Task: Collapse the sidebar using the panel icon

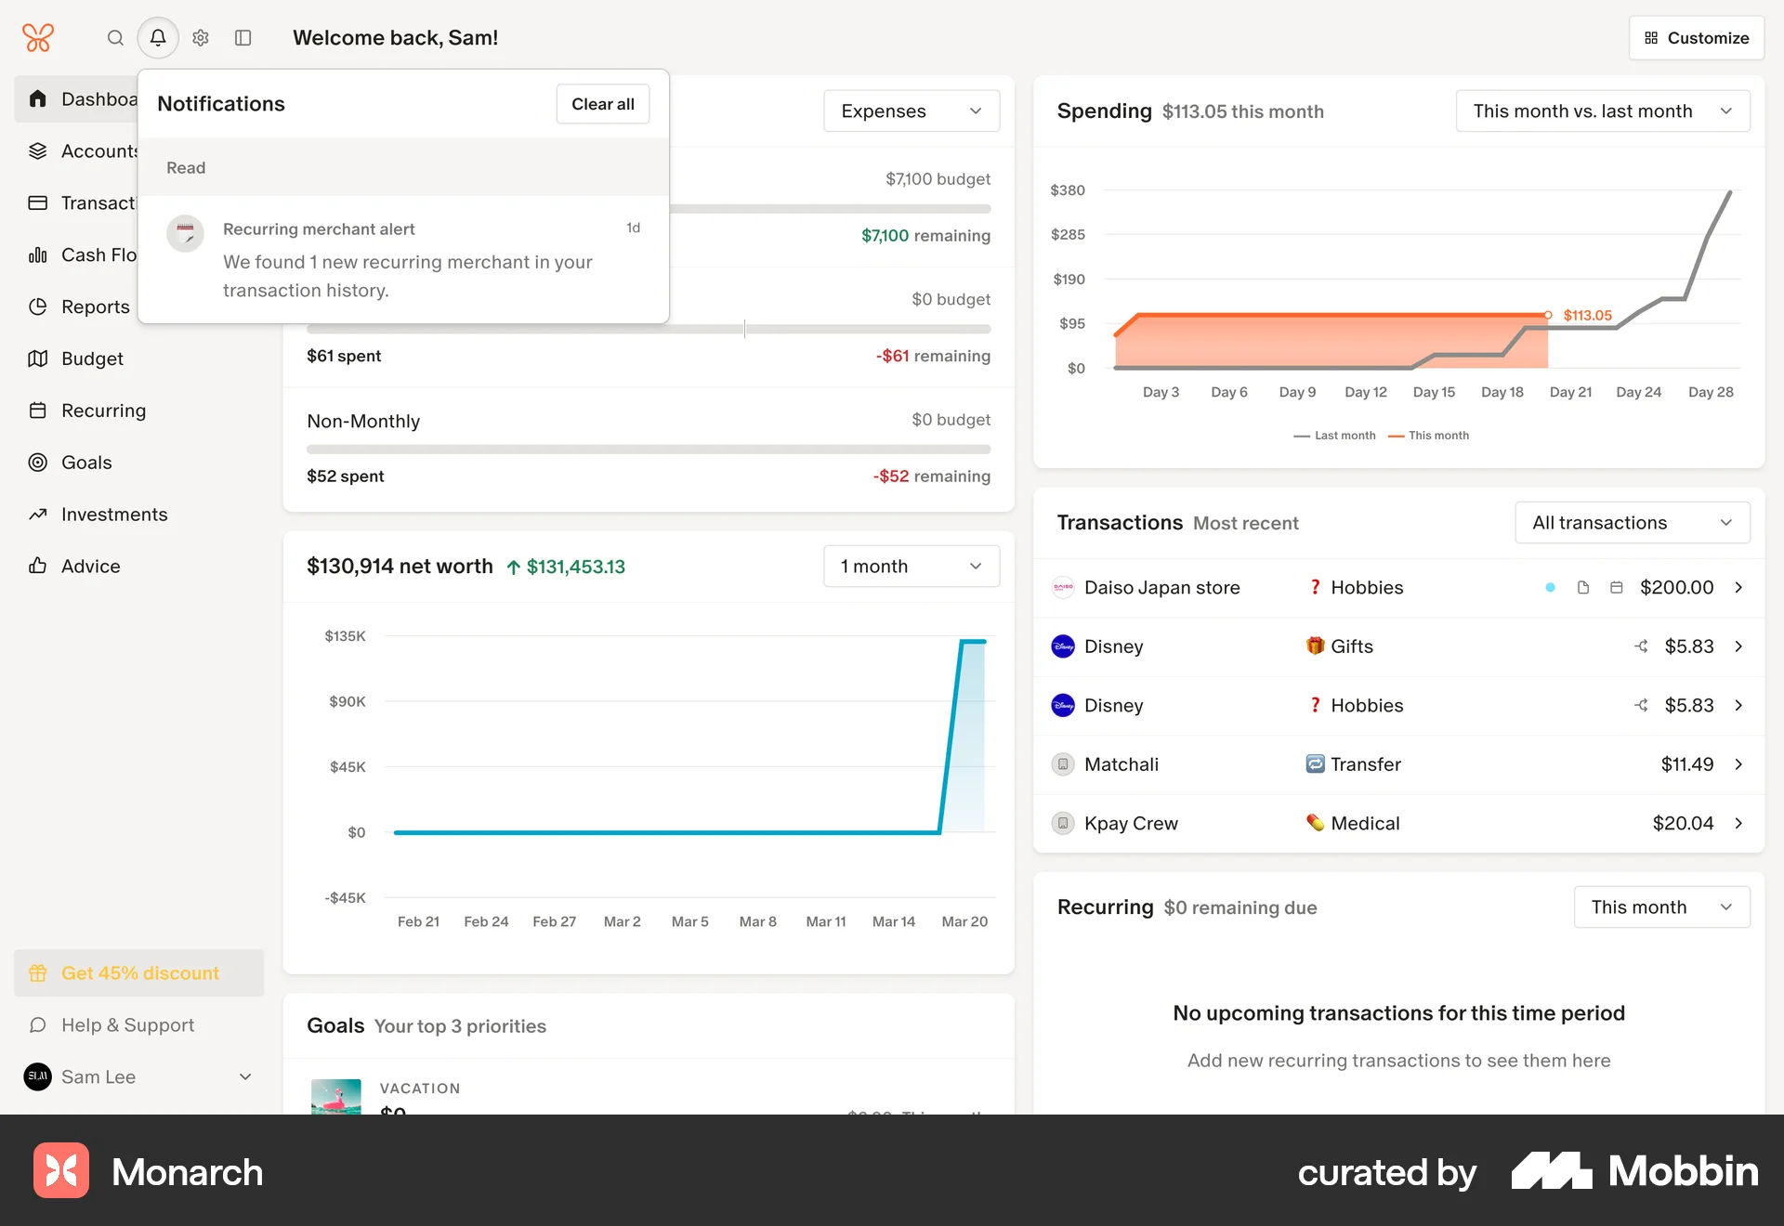Action: pos(243,38)
